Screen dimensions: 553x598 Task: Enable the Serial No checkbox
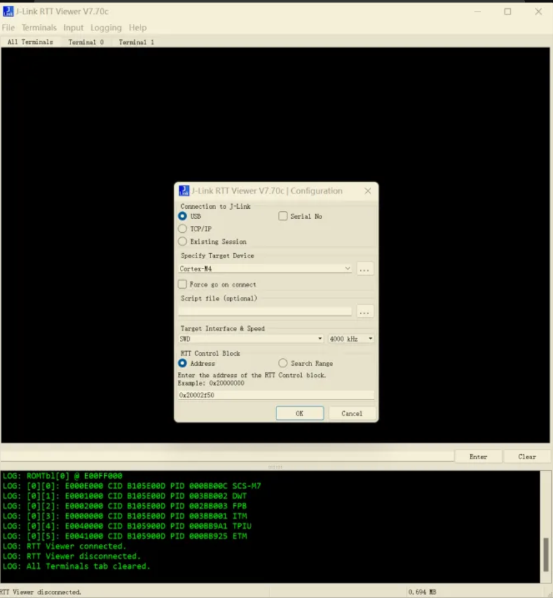pyautogui.click(x=283, y=216)
